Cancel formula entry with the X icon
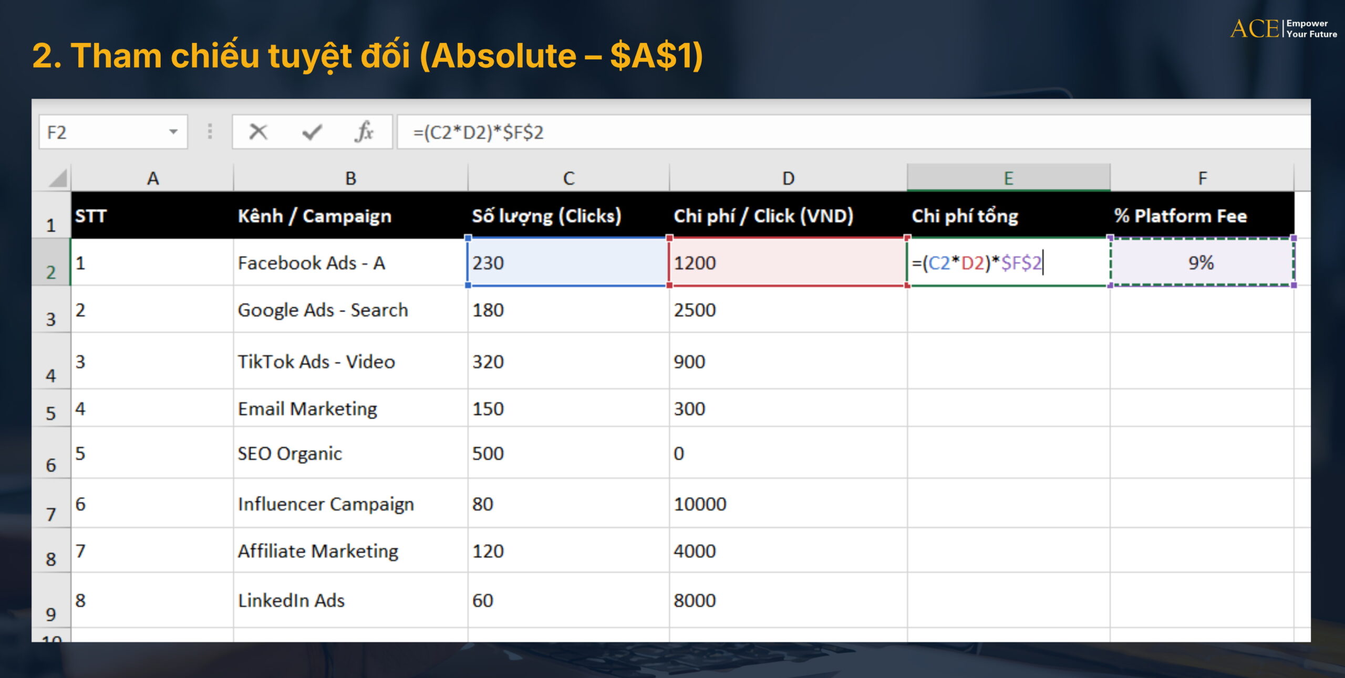1345x678 pixels. (257, 132)
